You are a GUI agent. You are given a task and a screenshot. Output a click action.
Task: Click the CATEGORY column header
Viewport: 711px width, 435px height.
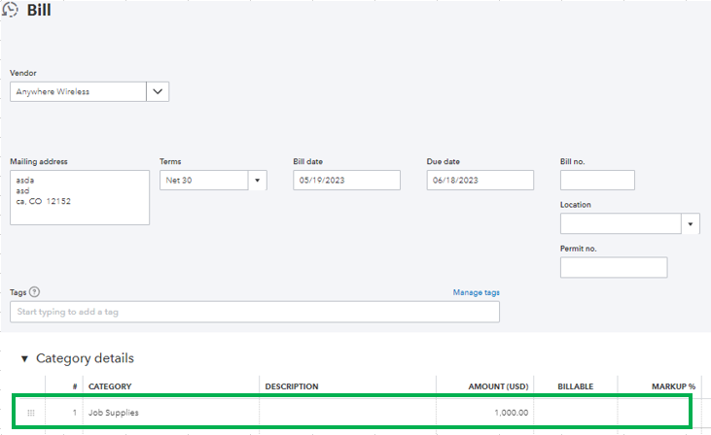(110, 386)
